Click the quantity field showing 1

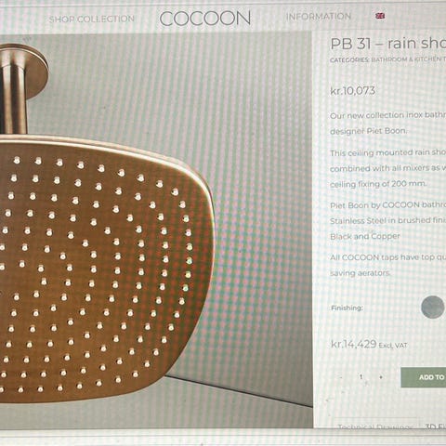361,377
